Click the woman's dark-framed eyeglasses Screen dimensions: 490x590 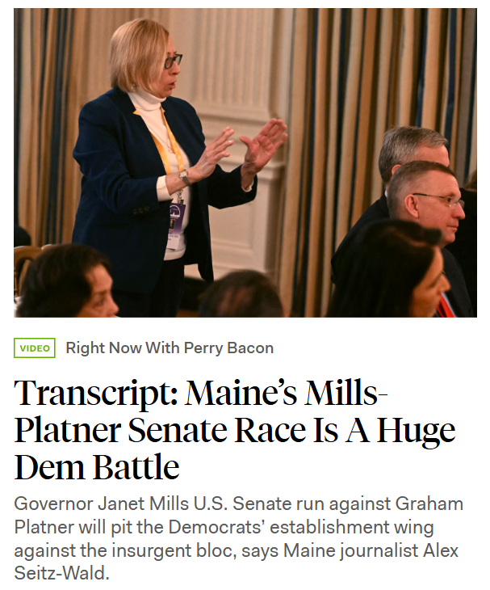[173, 61]
